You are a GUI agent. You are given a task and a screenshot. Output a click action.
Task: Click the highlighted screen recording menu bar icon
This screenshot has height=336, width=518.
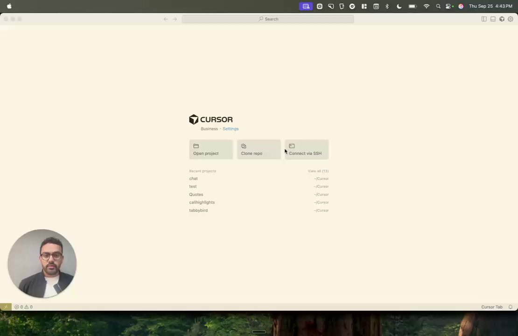pos(306,6)
